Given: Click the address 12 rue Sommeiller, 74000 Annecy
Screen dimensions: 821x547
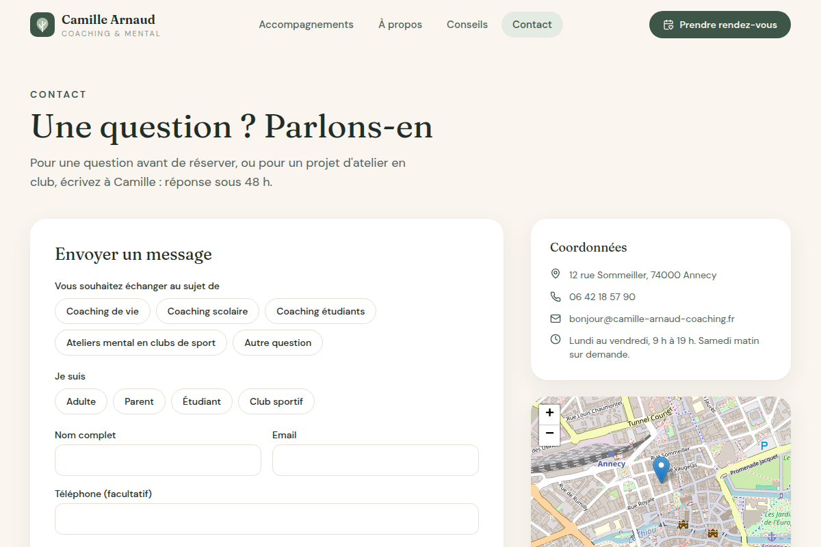Looking at the screenshot, I should pyautogui.click(x=643, y=275).
